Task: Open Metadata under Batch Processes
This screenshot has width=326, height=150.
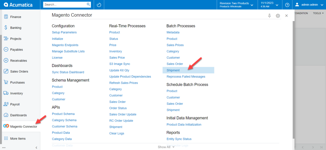Action: [x=173, y=32]
